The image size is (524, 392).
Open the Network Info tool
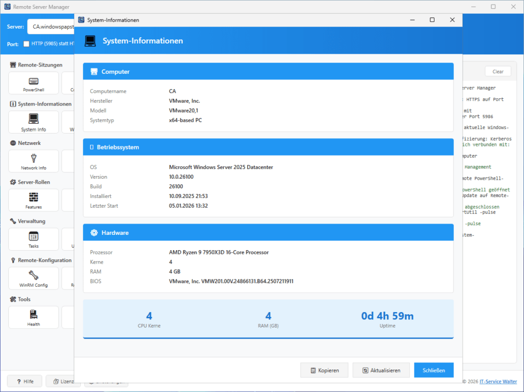(x=33, y=161)
